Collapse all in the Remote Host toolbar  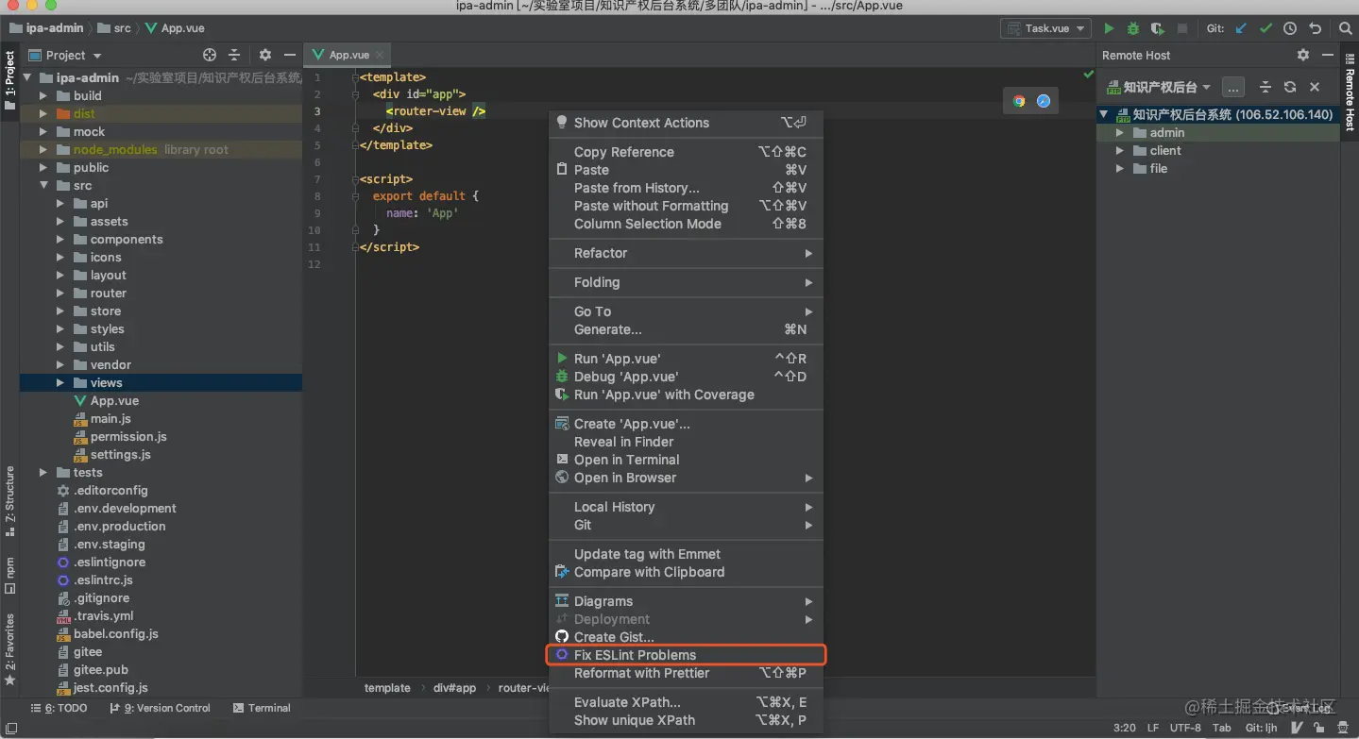[1266, 87]
